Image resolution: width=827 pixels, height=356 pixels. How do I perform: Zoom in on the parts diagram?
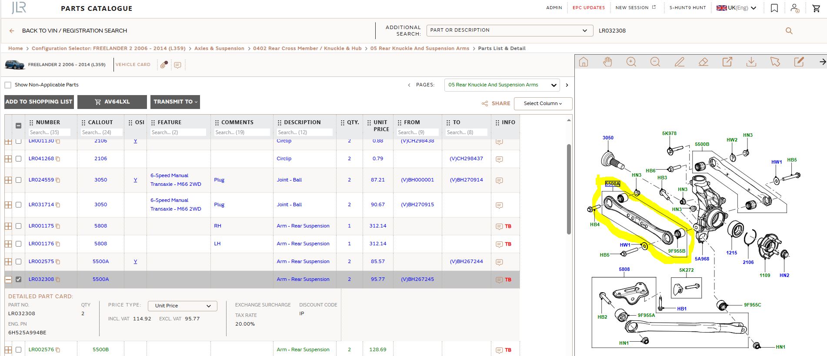pos(631,62)
